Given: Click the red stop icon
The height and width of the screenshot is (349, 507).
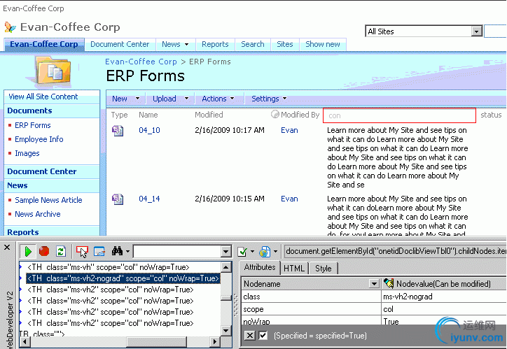Looking at the screenshot, I should (x=44, y=251).
